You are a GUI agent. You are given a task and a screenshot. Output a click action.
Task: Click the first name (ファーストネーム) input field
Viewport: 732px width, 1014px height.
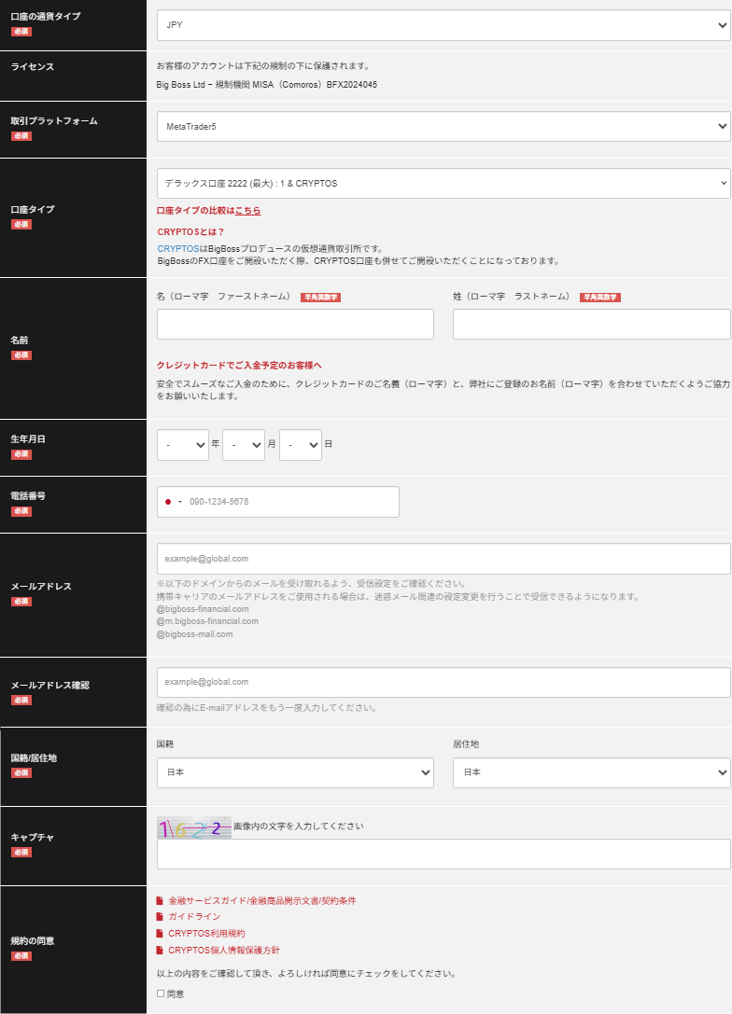[295, 324]
